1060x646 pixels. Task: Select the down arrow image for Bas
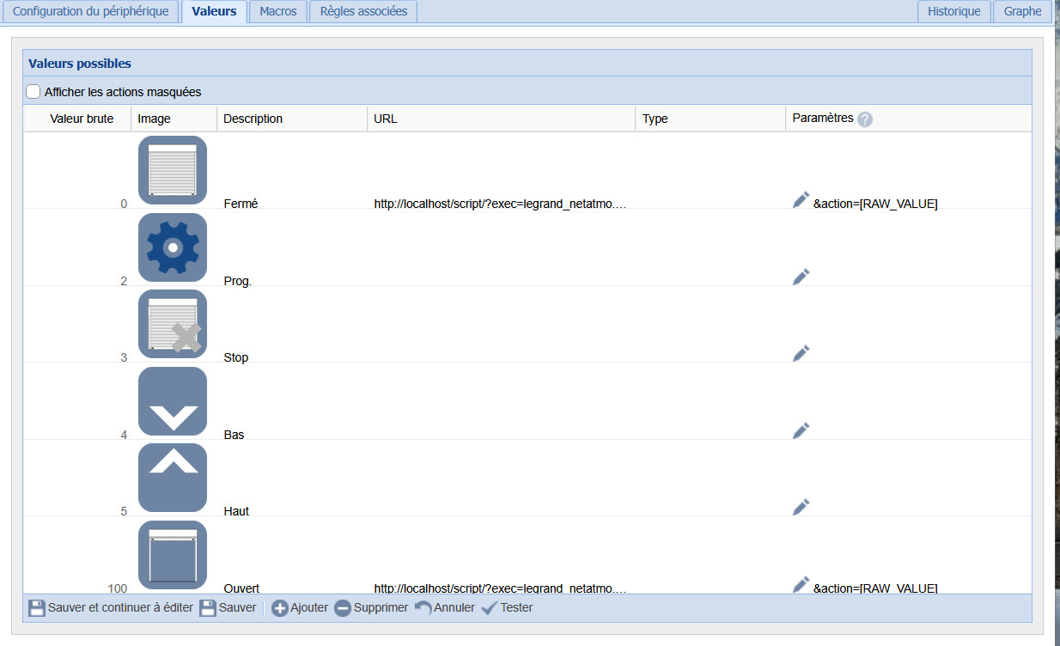[173, 401]
